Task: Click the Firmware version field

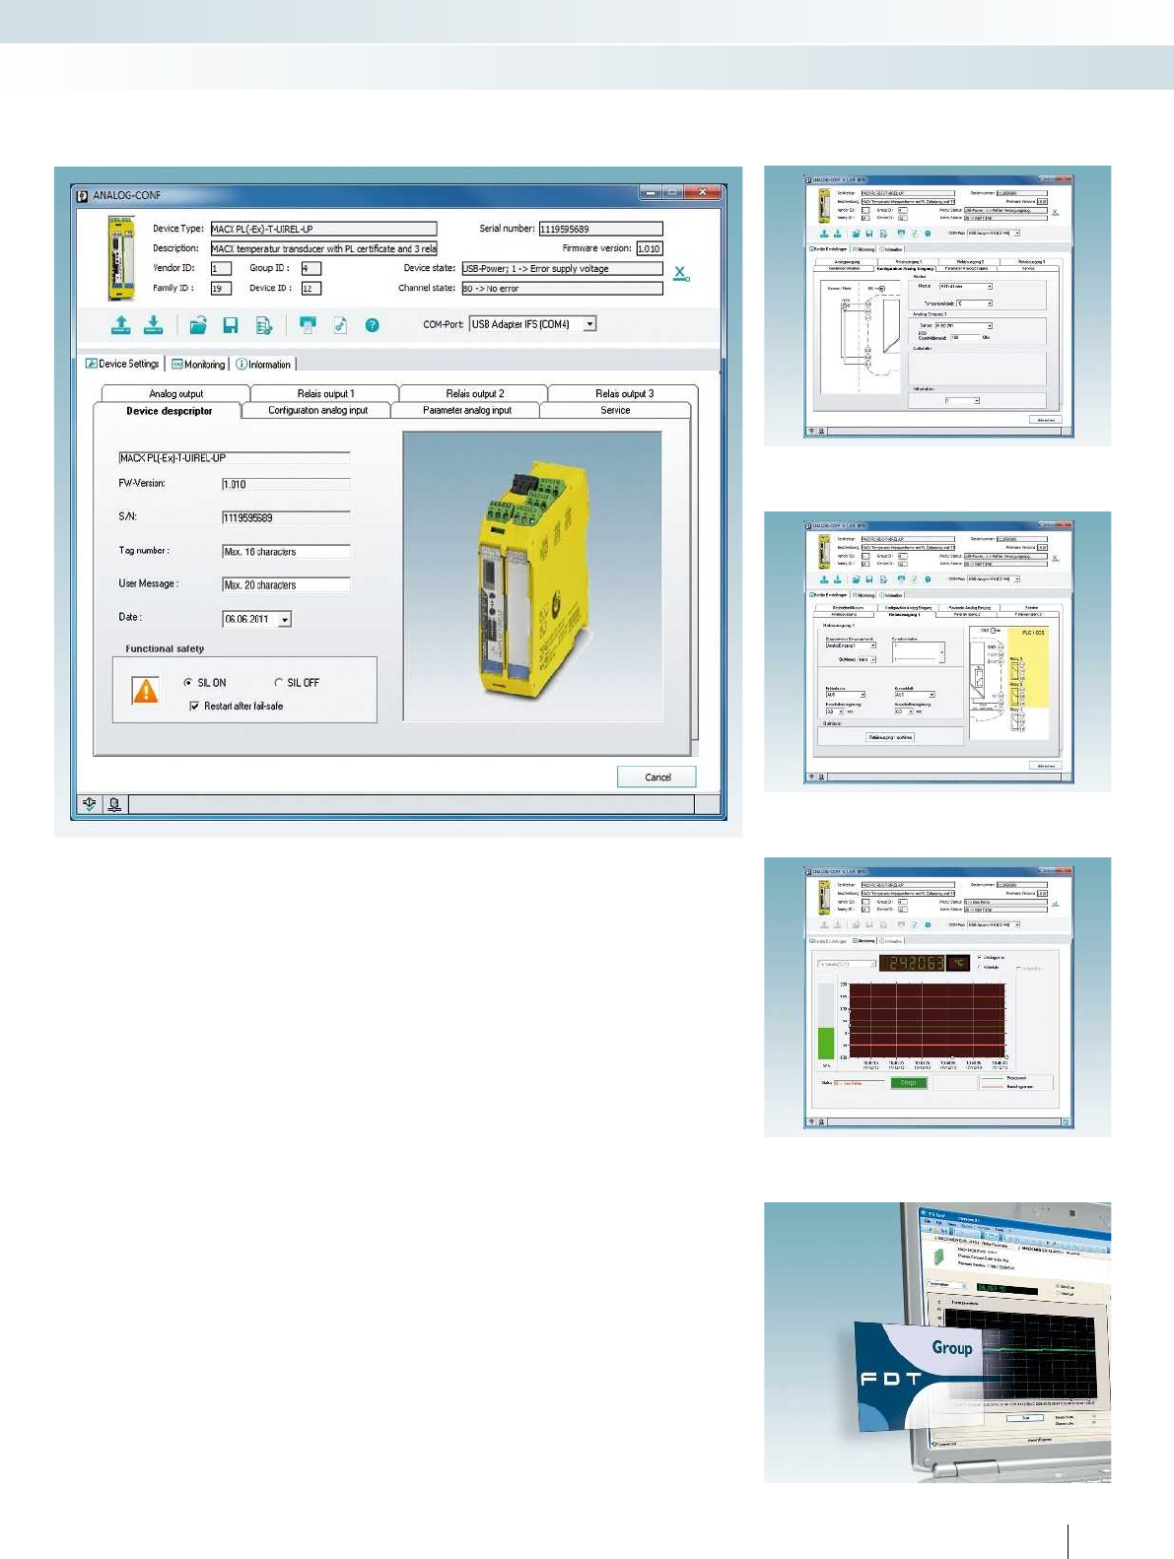Action: pos(649,248)
